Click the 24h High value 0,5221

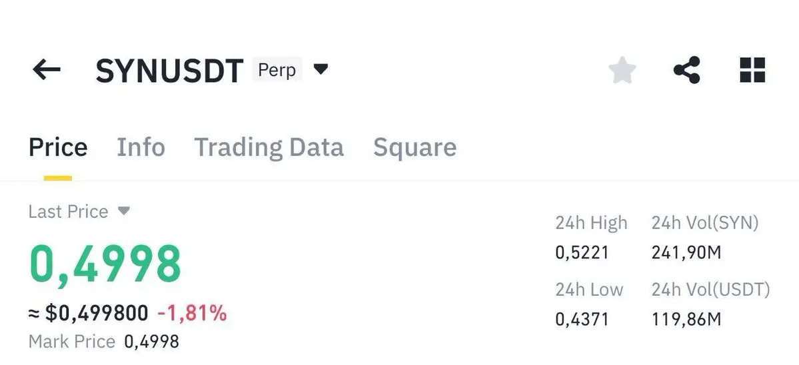click(x=582, y=252)
